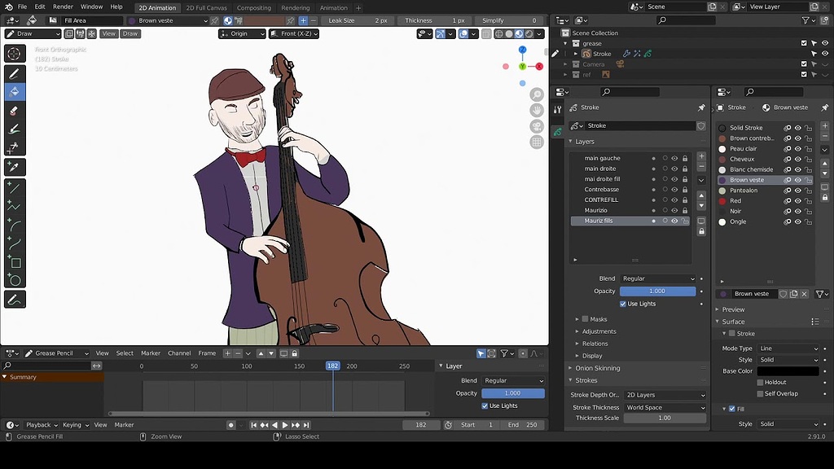Select the Arc tool
Screen dimensions: 834x469
point(15,225)
